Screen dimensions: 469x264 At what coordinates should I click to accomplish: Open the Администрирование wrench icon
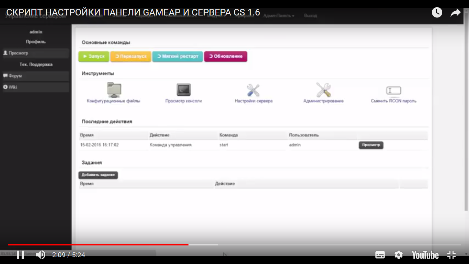323,90
